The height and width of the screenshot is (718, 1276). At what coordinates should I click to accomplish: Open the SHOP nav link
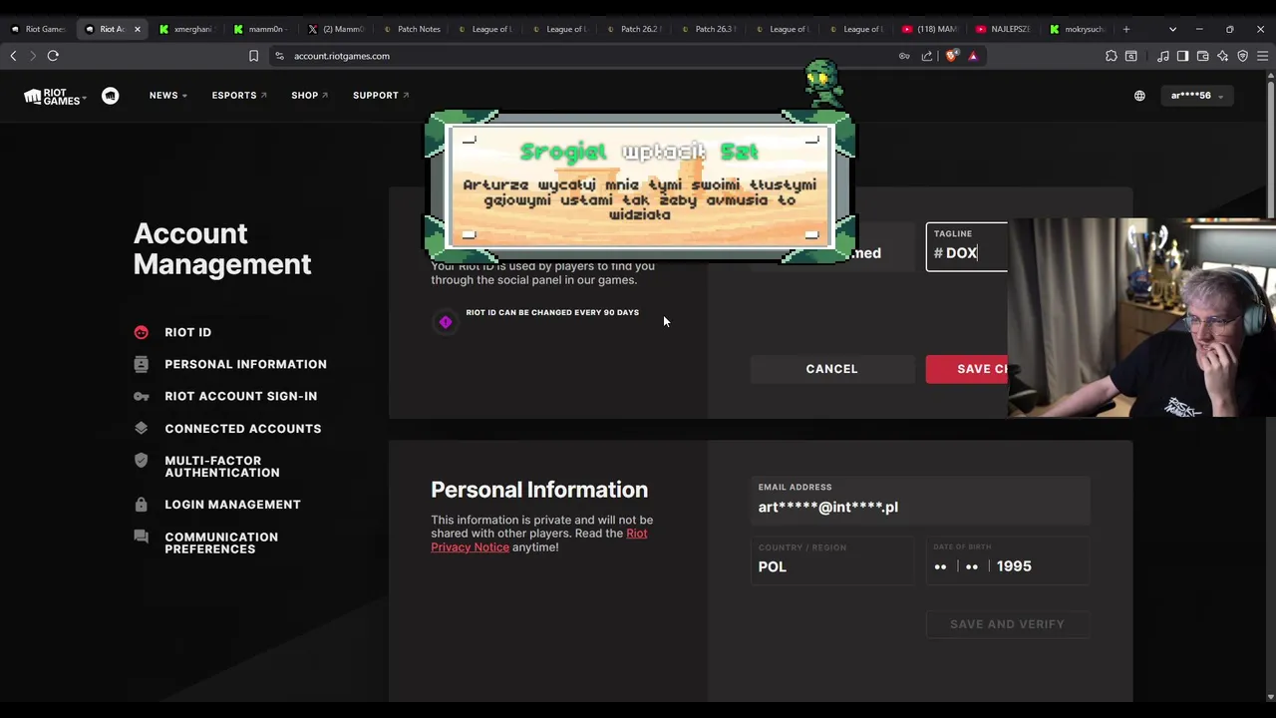click(309, 96)
